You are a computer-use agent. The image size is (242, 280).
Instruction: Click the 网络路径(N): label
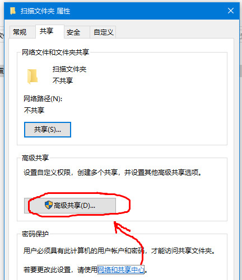[x=43, y=99]
